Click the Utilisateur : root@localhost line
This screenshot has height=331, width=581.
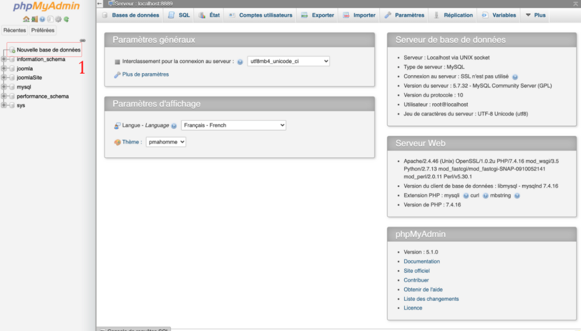tap(436, 105)
